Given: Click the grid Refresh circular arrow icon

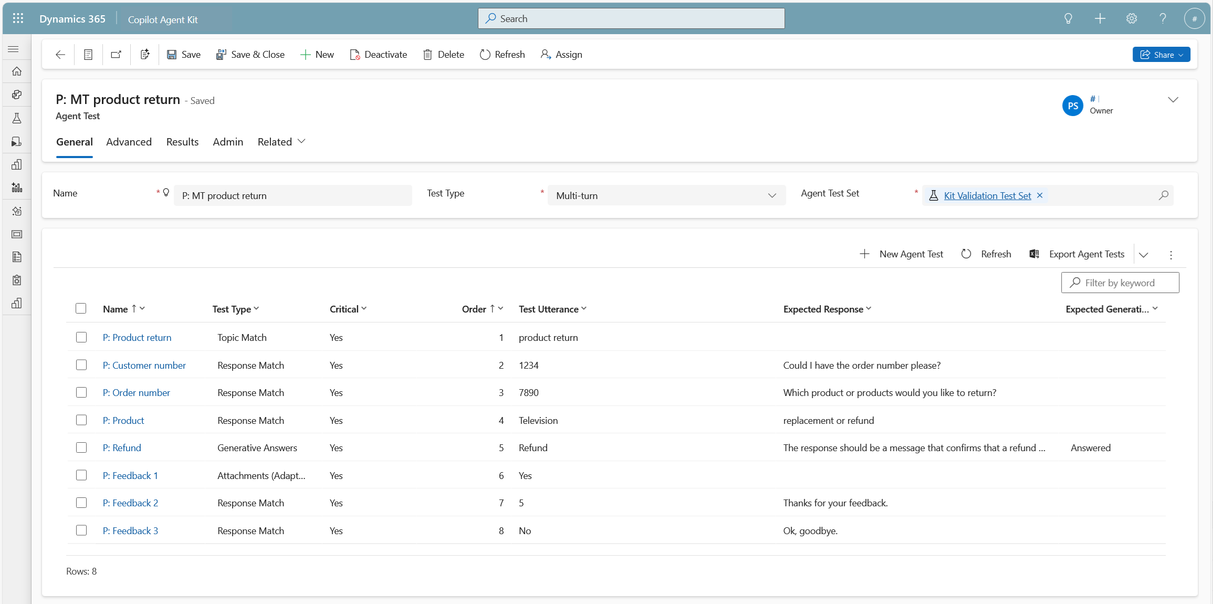Looking at the screenshot, I should (966, 254).
